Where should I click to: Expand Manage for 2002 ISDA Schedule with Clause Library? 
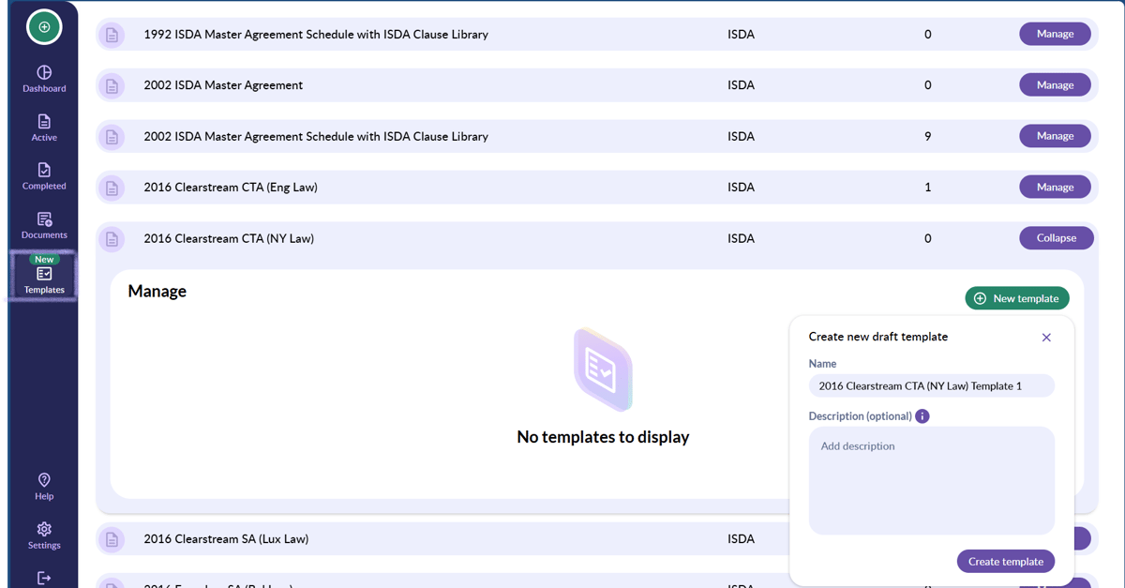[1055, 136]
